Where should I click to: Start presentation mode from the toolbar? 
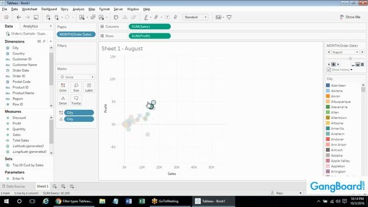tap(229, 17)
